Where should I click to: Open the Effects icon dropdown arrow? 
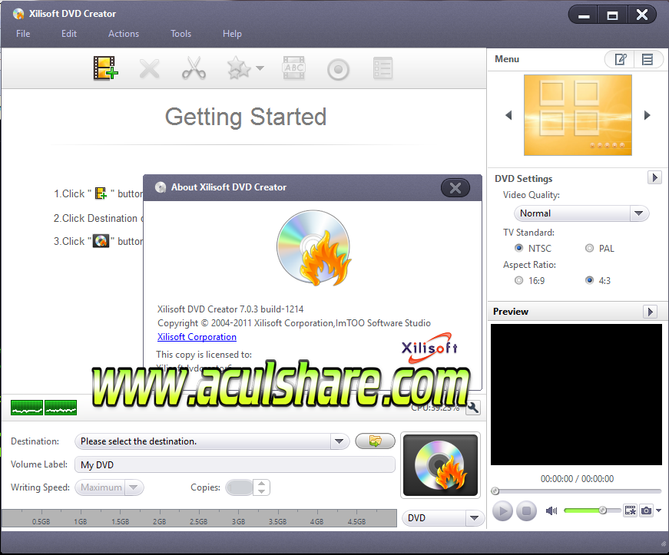coord(260,68)
